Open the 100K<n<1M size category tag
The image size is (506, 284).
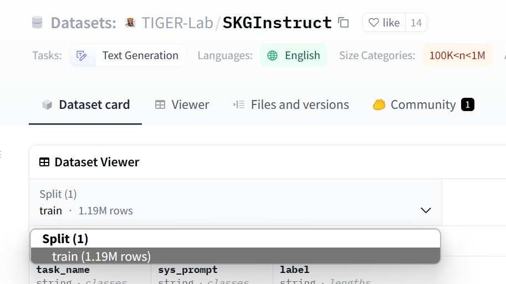tap(457, 55)
